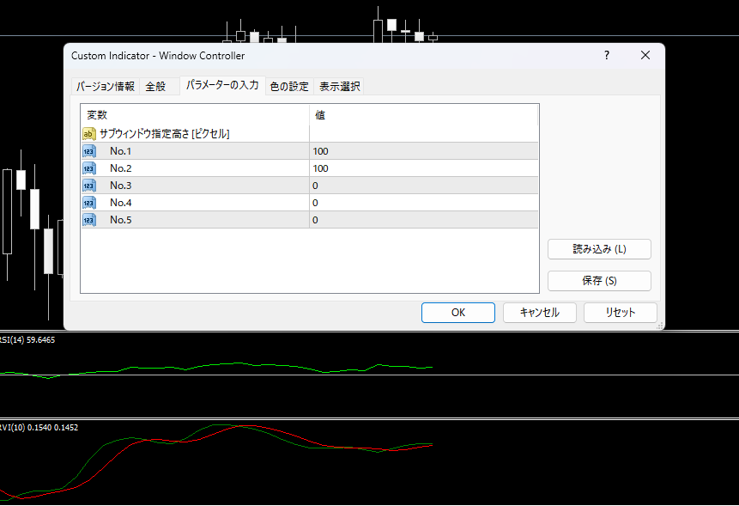Open the 表示選択 tab
This screenshot has width=739, height=506.
pyautogui.click(x=340, y=86)
